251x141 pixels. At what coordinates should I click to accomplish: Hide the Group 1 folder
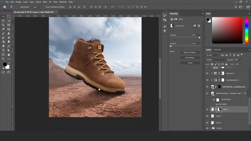(x=207, y=128)
